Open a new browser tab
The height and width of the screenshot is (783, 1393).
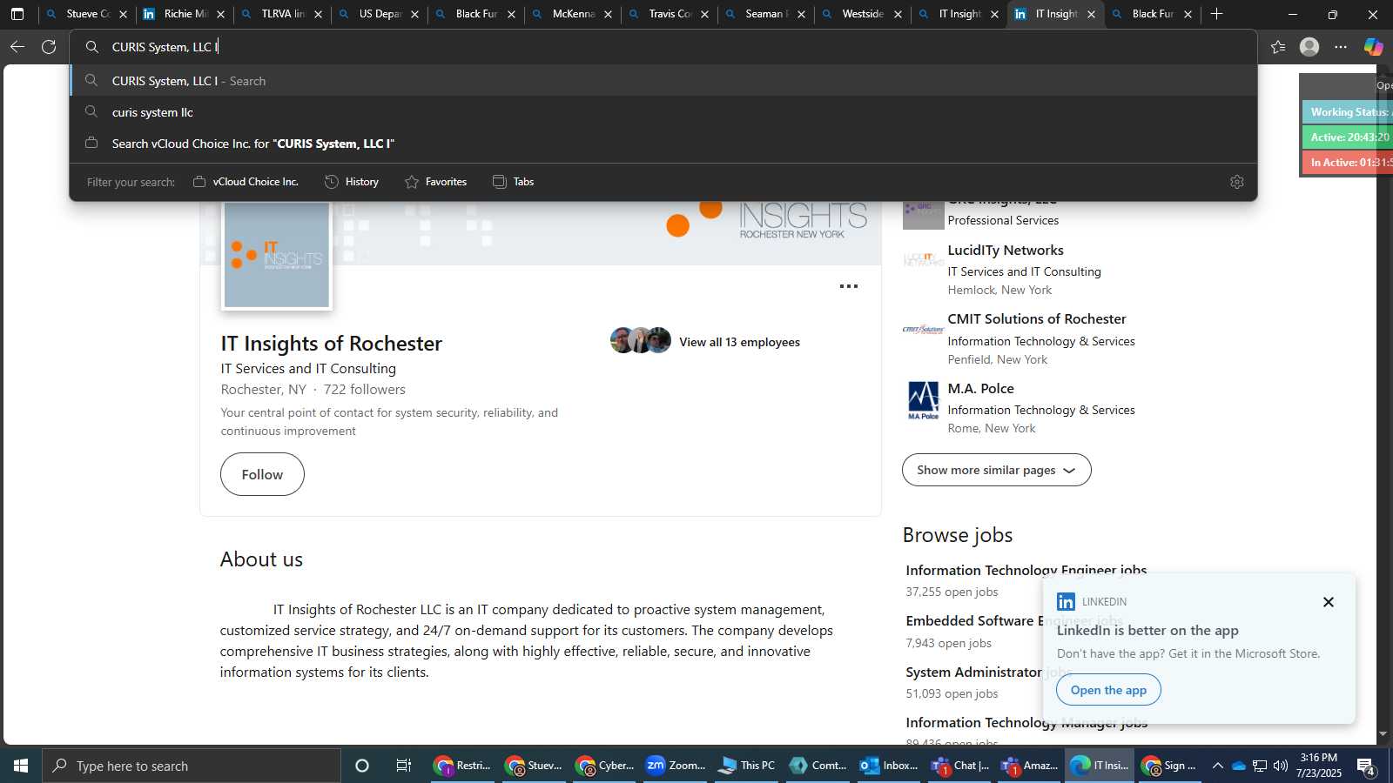pos(1216,14)
